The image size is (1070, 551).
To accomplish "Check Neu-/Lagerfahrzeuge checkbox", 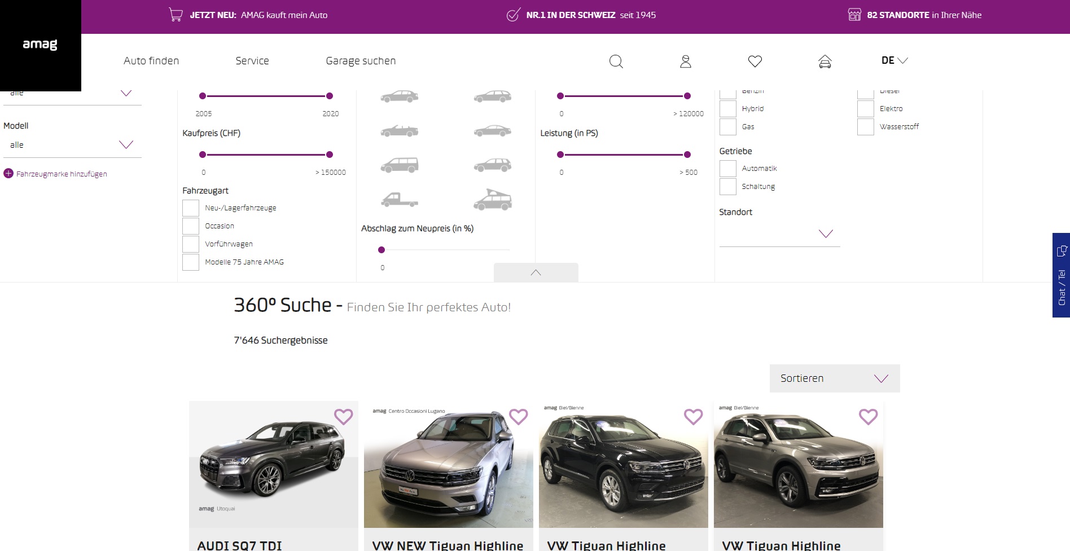I will tap(191, 208).
